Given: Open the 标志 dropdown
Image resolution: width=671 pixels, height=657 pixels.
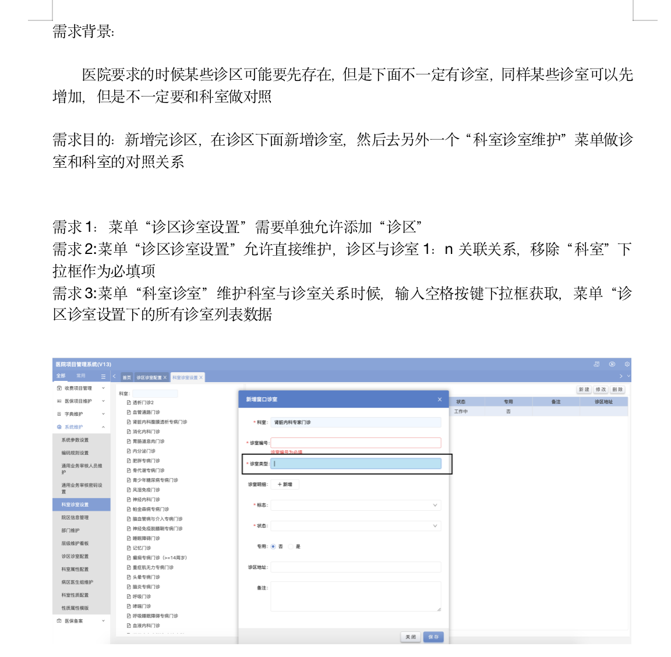Looking at the screenshot, I should (356, 505).
